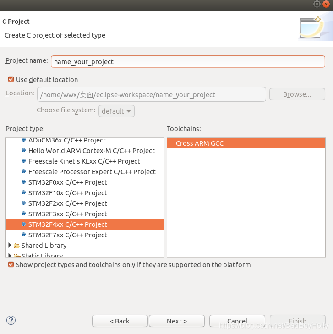This screenshot has height=334, width=333.
Task: Go Back to the previous wizard page
Action: point(120,321)
